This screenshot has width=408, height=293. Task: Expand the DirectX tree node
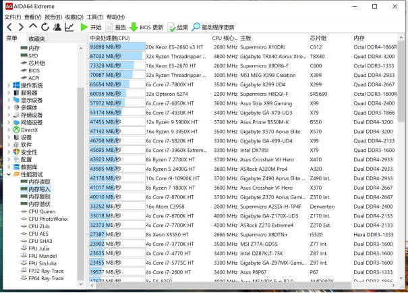click(x=8, y=130)
